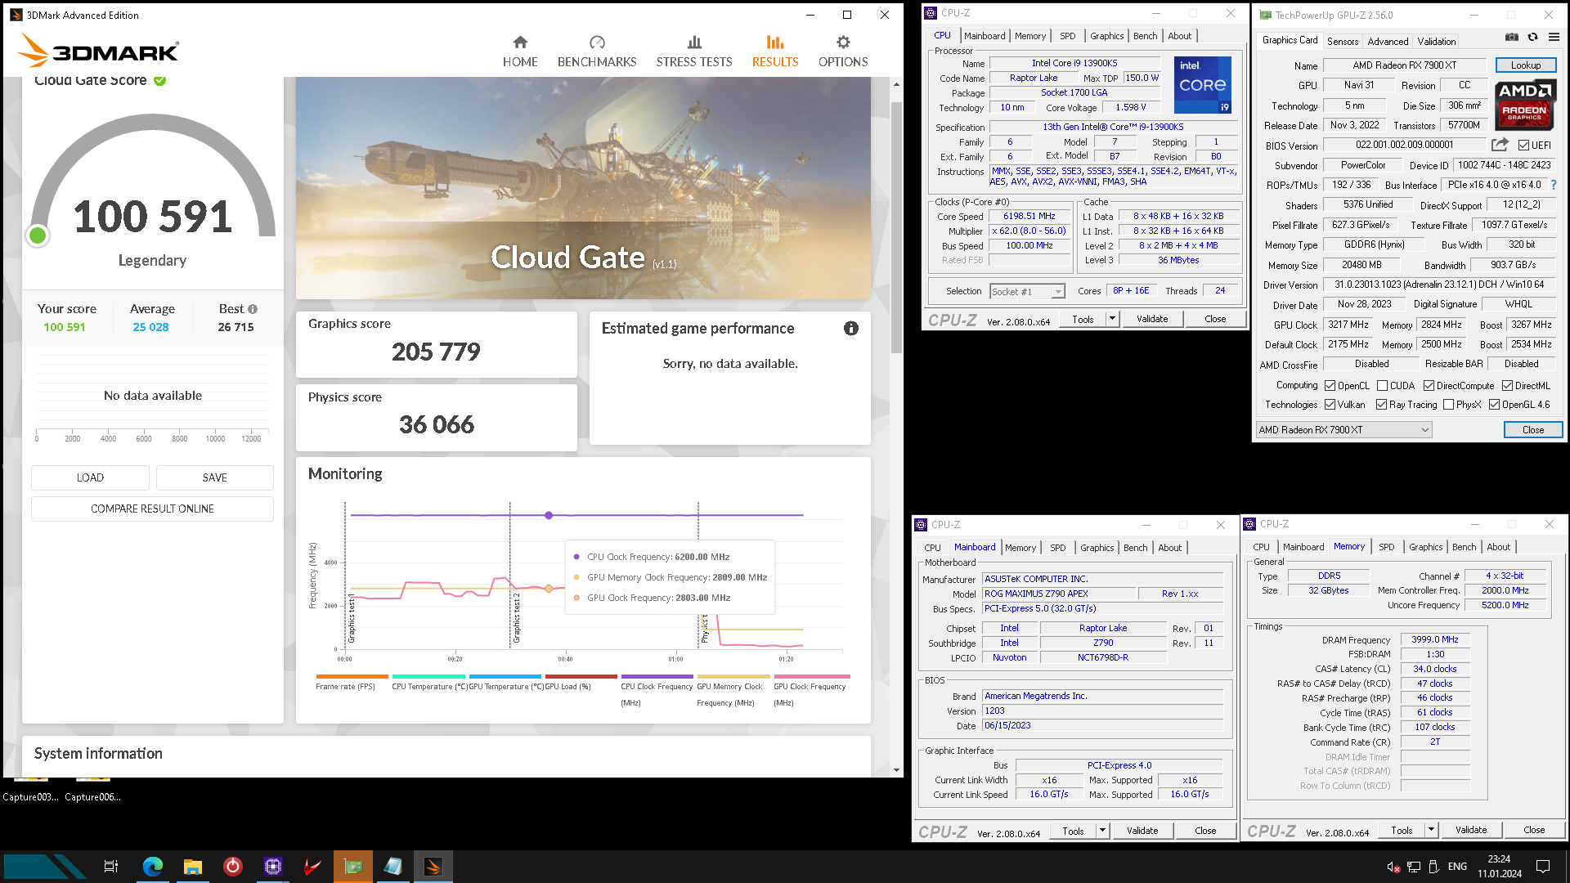Viewport: 1570px width, 883px height.
Task: Take GPU-Z screenshot with camera icon
Action: [x=1512, y=37]
